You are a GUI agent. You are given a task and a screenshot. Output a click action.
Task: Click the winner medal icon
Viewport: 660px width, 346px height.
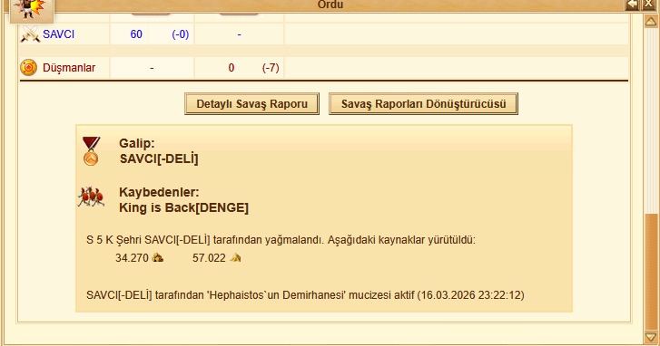point(91,151)
